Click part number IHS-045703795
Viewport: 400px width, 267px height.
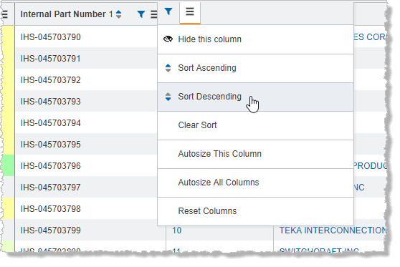tap(50, 145)
